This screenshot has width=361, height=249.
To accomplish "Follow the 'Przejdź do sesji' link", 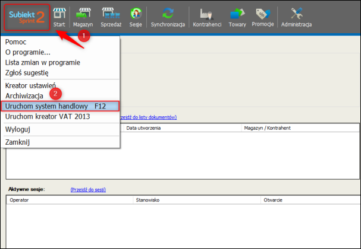I will [x=88, y=190].
